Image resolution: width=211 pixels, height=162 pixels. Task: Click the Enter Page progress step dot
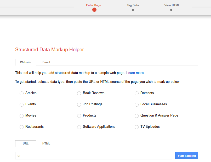94,10
